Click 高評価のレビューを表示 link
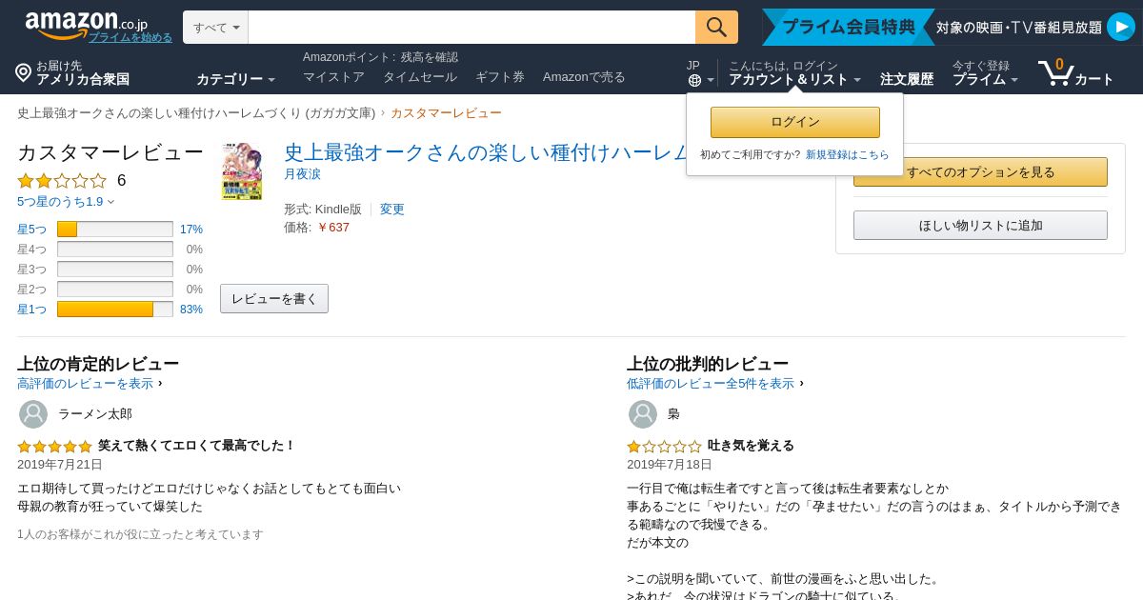Screen dimensions: 1143x600 coord(85,383)
